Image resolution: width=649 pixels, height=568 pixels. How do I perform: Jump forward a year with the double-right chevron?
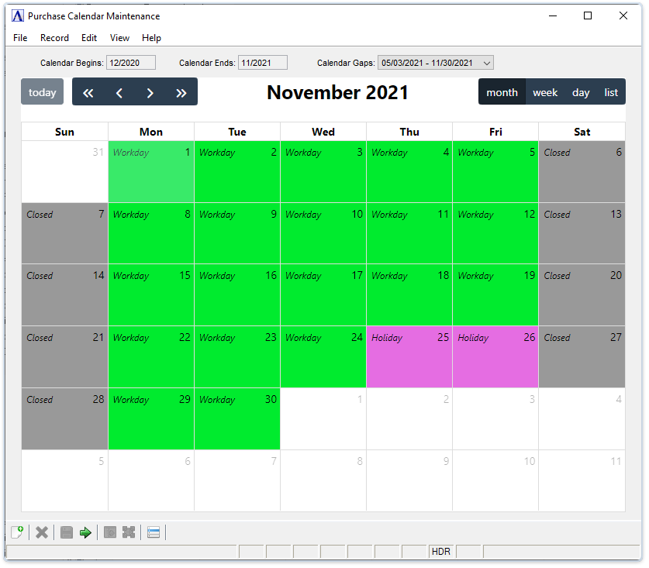coord(181,91)
